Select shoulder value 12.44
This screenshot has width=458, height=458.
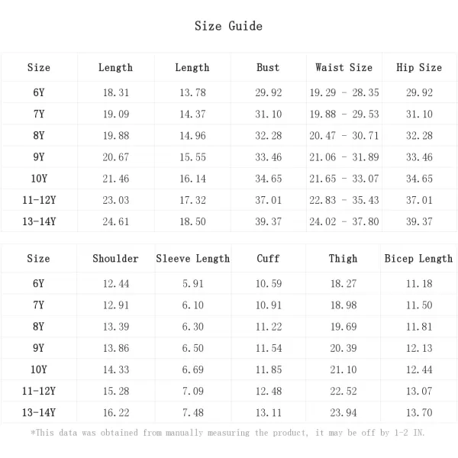[x=116, y=284]
